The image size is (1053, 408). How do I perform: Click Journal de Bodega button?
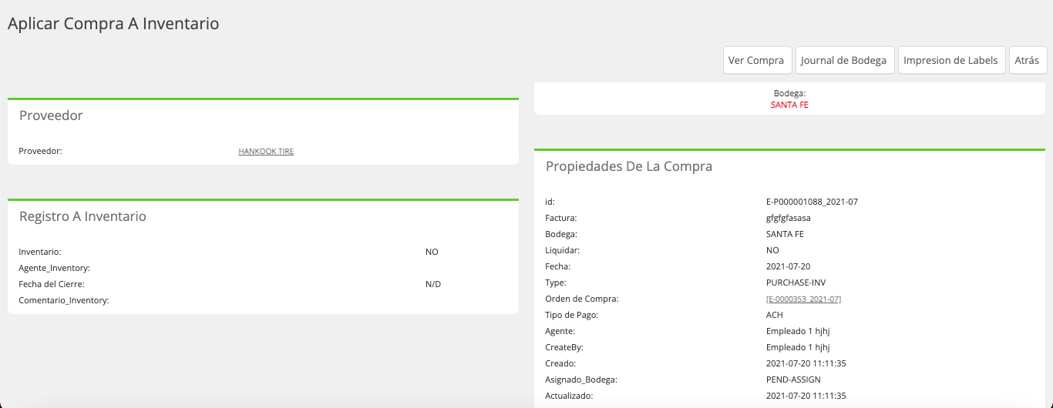point(845,60)
